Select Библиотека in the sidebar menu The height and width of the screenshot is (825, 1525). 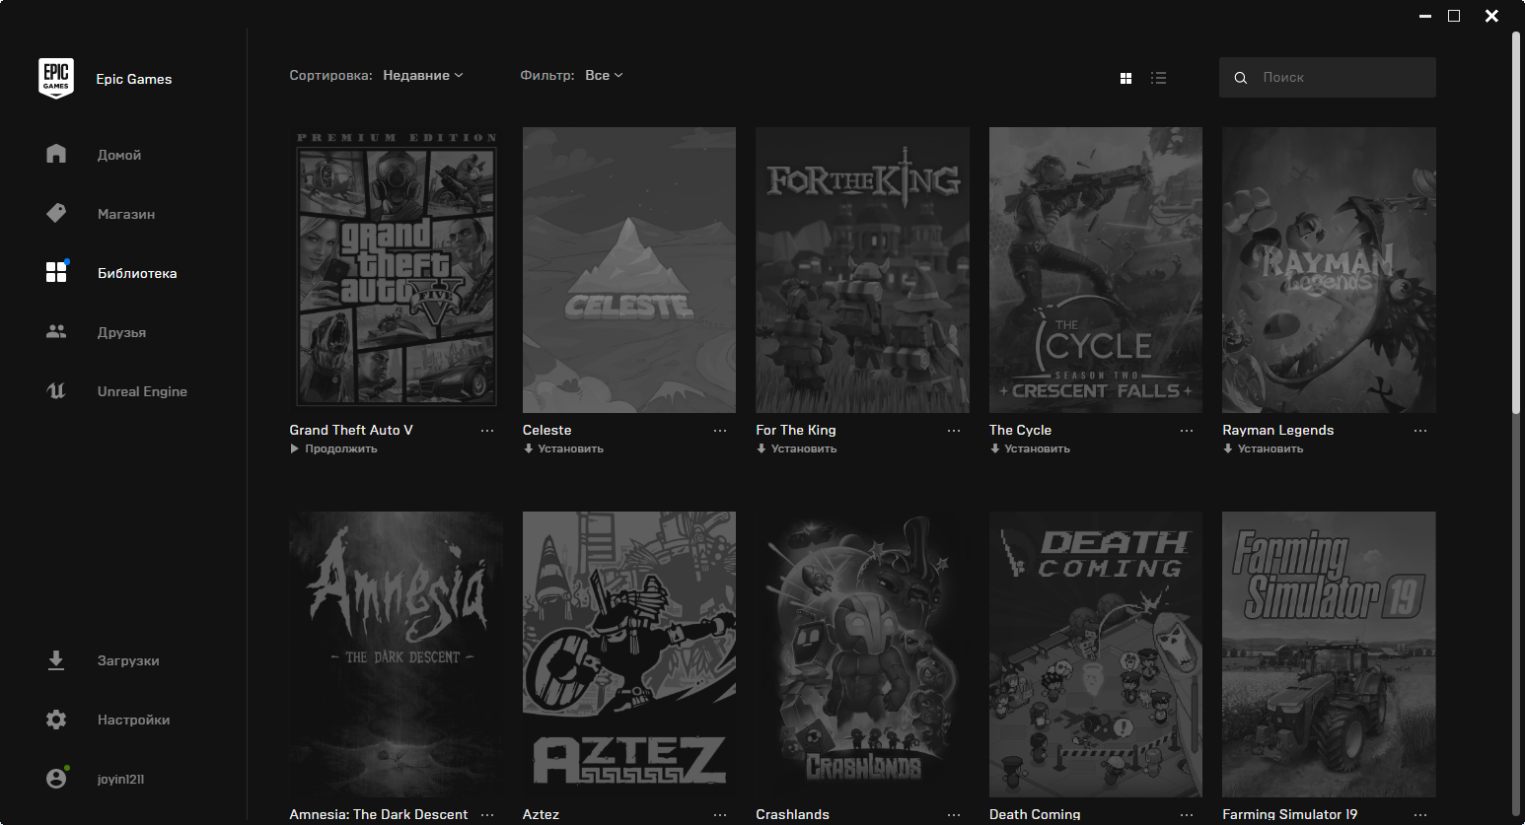point(136,273)
